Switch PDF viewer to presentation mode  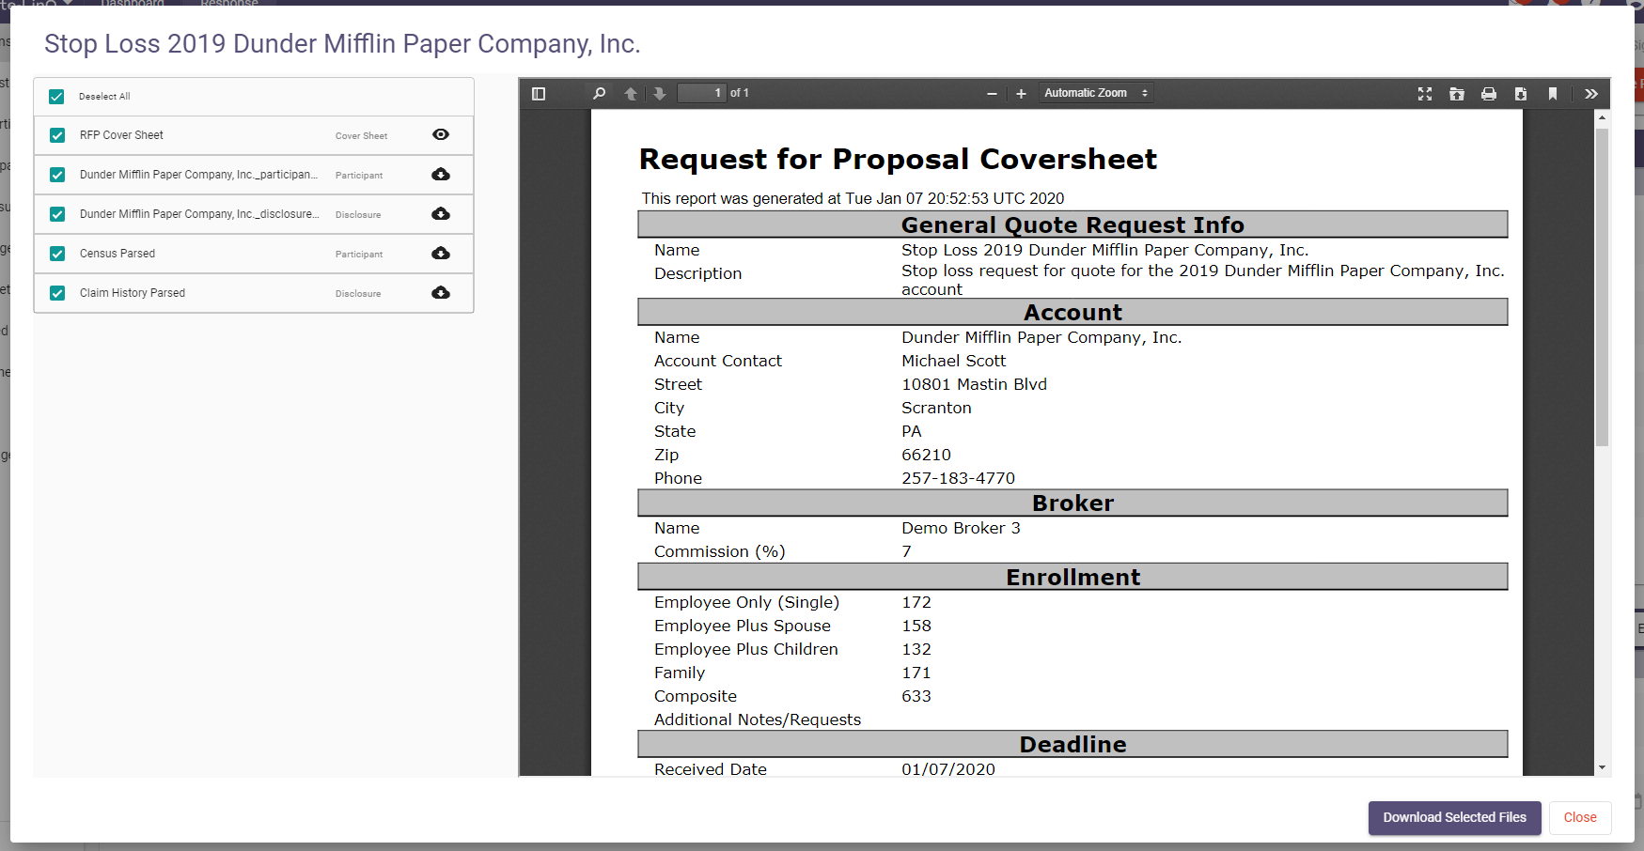(x=1425, y=94)
